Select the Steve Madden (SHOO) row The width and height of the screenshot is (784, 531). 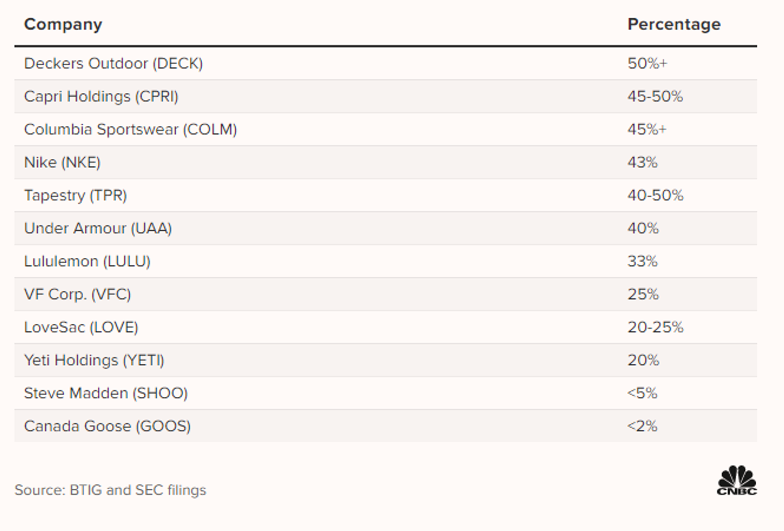pyautogui.click(x=386, y=393)
